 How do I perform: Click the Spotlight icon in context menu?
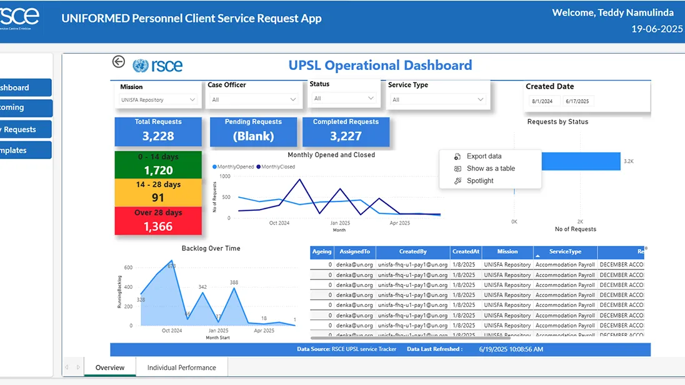pyautogui.click(x=457, y=181)
